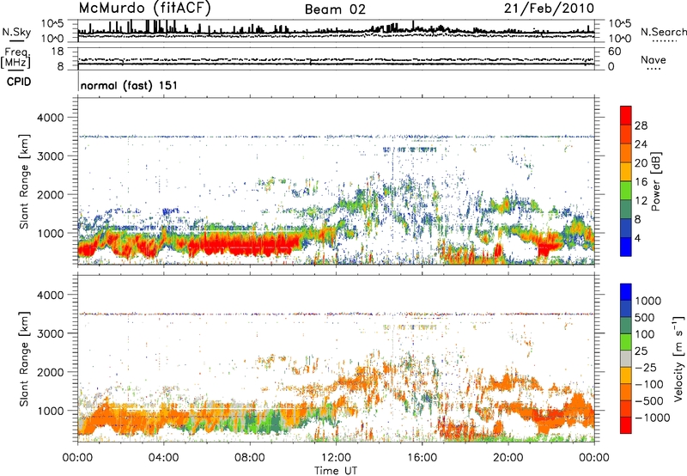Click the 16:00 time tick label
This screenshot has width=687, height=476.
[422, 458]
